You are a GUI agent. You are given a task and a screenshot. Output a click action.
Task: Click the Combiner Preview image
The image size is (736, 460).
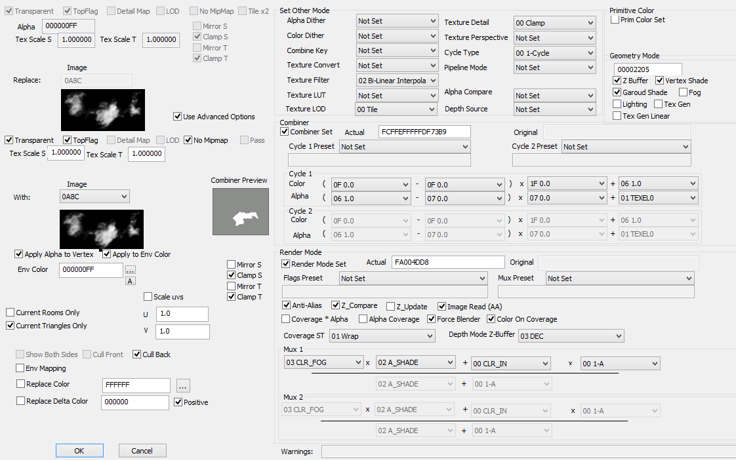coord(241,212)
